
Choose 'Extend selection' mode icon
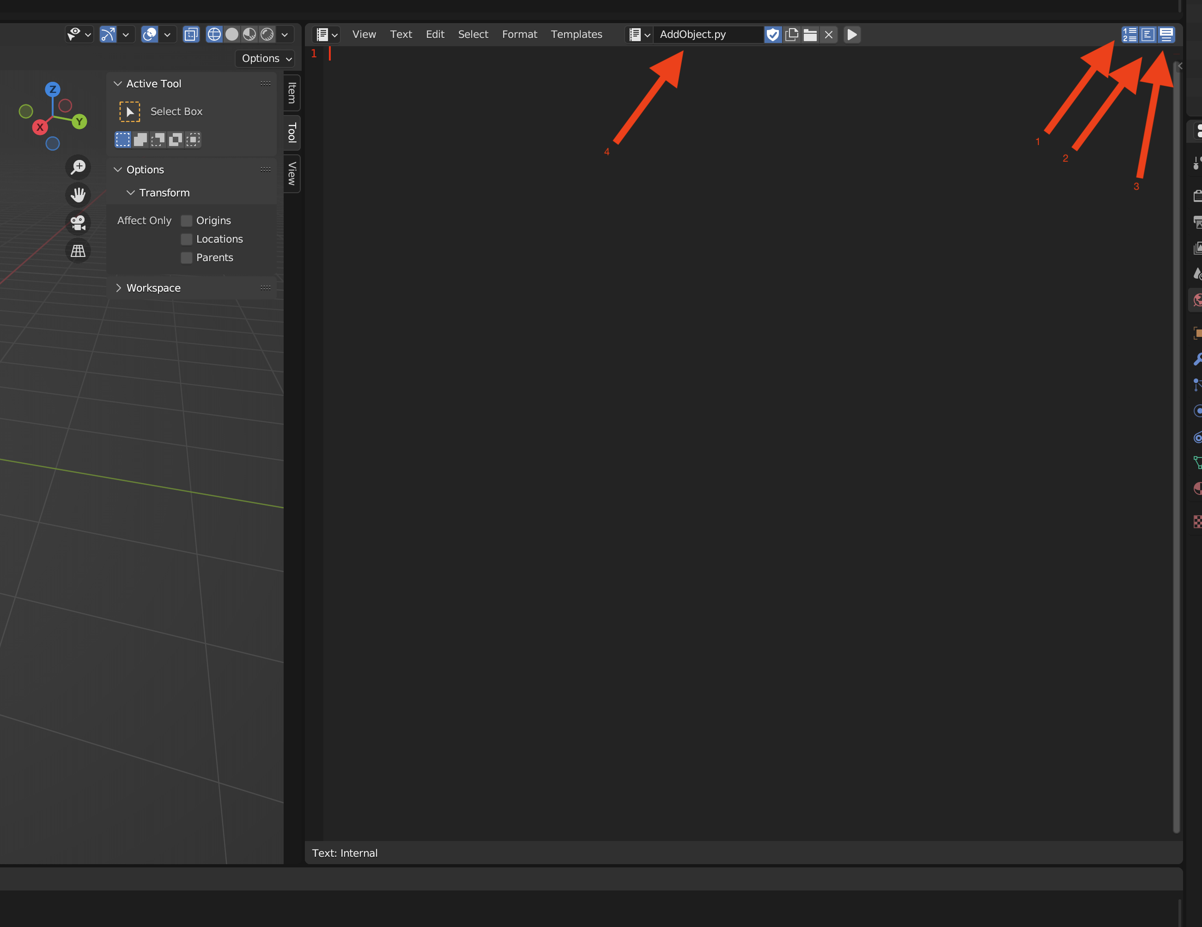(140, 140)
